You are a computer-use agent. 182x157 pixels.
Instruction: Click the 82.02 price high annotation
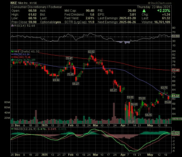[x=91, y=52]
